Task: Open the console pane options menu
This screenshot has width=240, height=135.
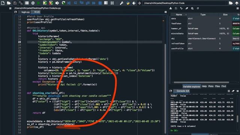Action: click(237, 91)
